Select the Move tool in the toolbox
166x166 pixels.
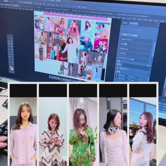click(x=8, y=38)
